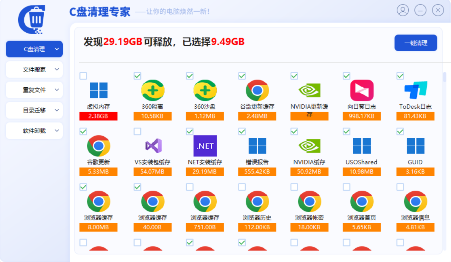Click the GUID Windows icon
The image size is (451, 262).
[x=416, y=146]
